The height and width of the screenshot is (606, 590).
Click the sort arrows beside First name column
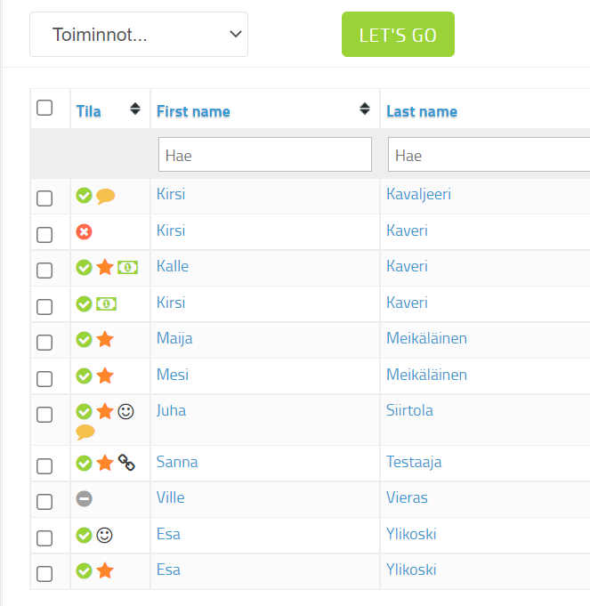click(x=365, y=109)
